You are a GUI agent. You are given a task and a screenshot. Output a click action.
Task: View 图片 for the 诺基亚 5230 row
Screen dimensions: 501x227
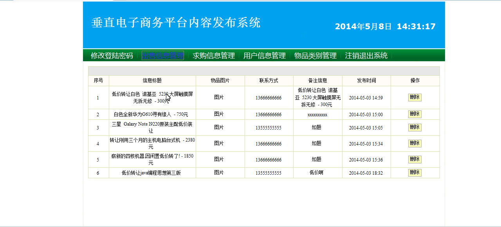click(219, 98)
